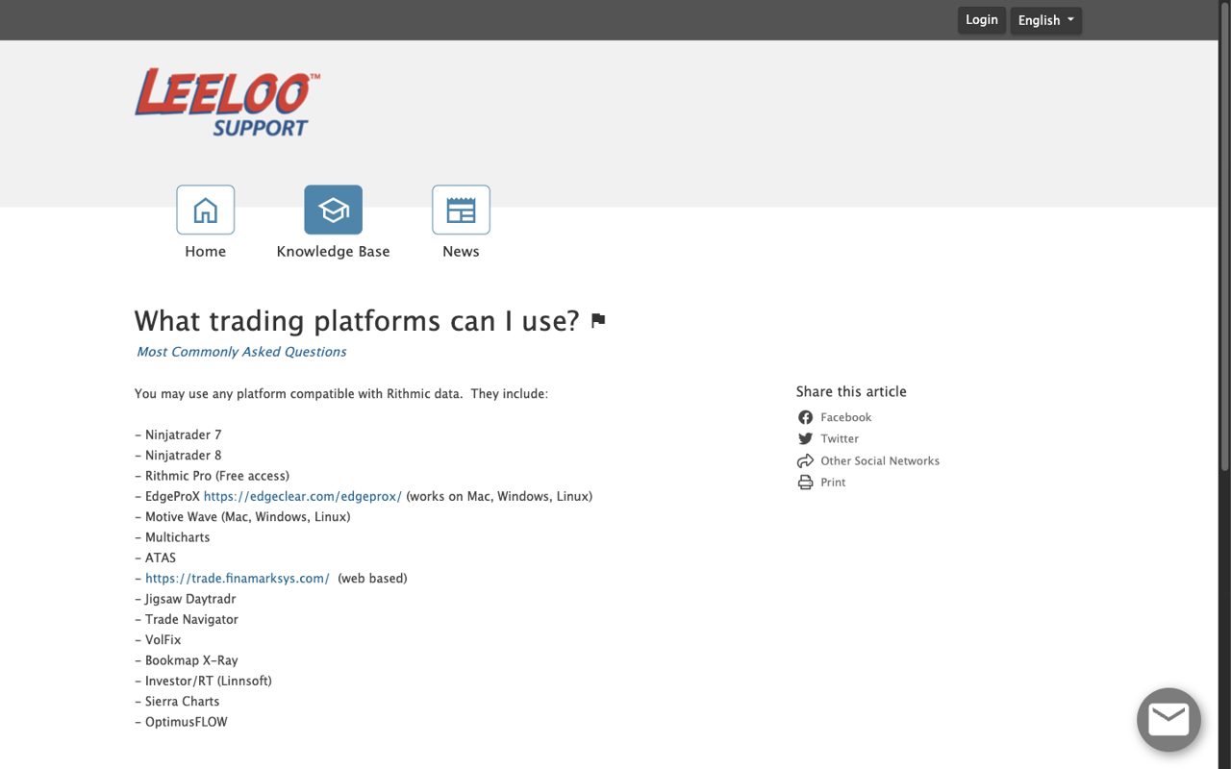The image size is (1231, 769).
Task: Click the Other Social Networks share arrow icon
Action: pyautogui.click(x=806, y=460)
